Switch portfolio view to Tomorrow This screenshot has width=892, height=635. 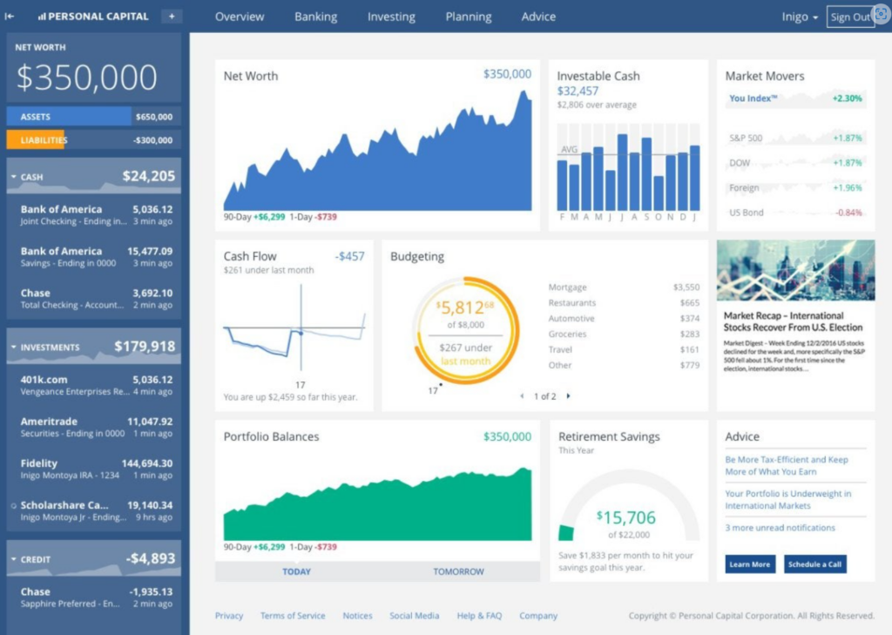(458, 571)
